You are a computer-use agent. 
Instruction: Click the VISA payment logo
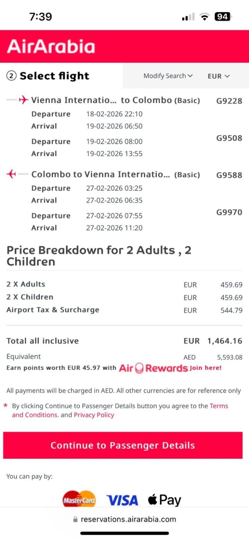click(122, 500)
